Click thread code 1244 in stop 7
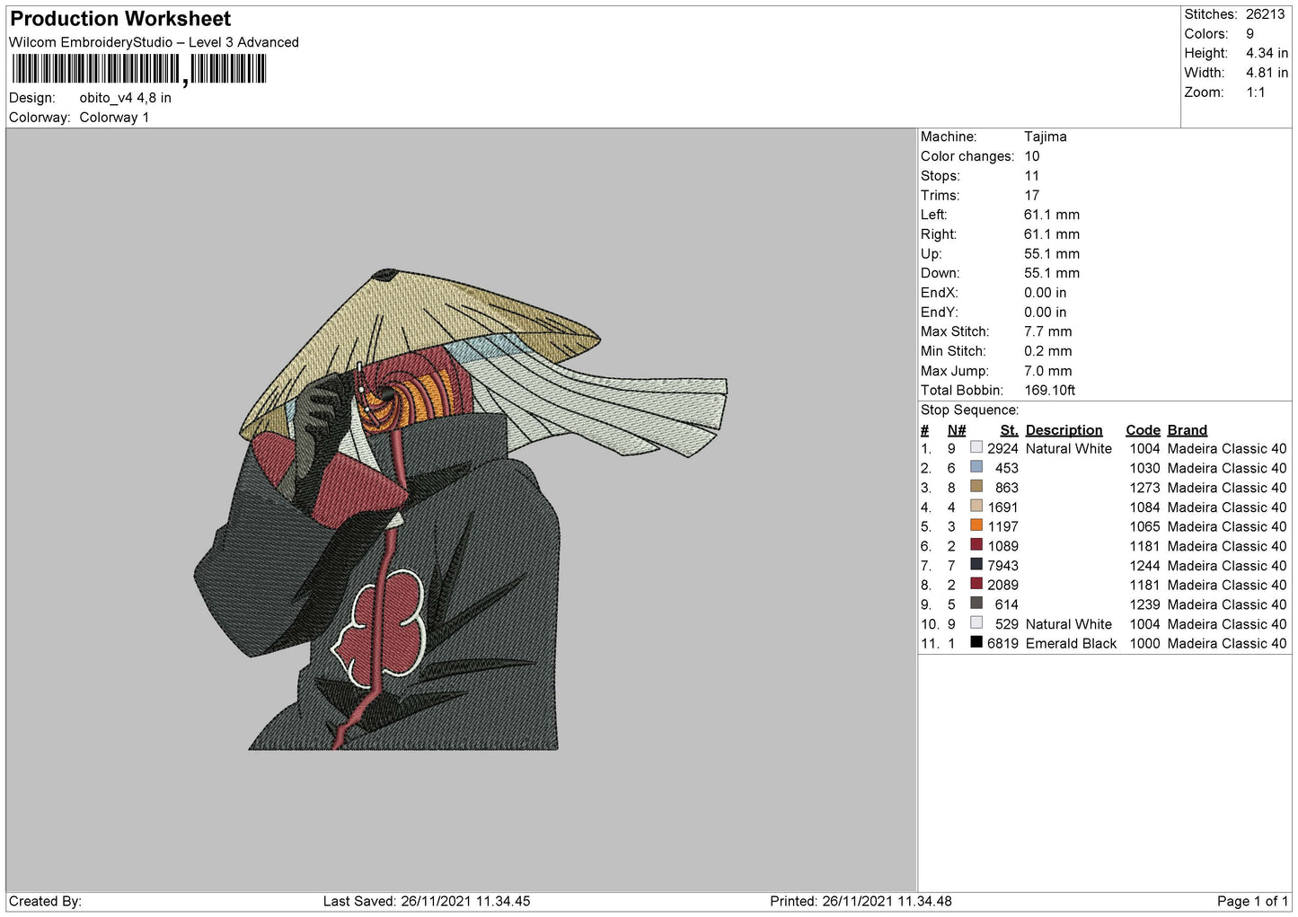The image size is (1298, 917). 1145,566
